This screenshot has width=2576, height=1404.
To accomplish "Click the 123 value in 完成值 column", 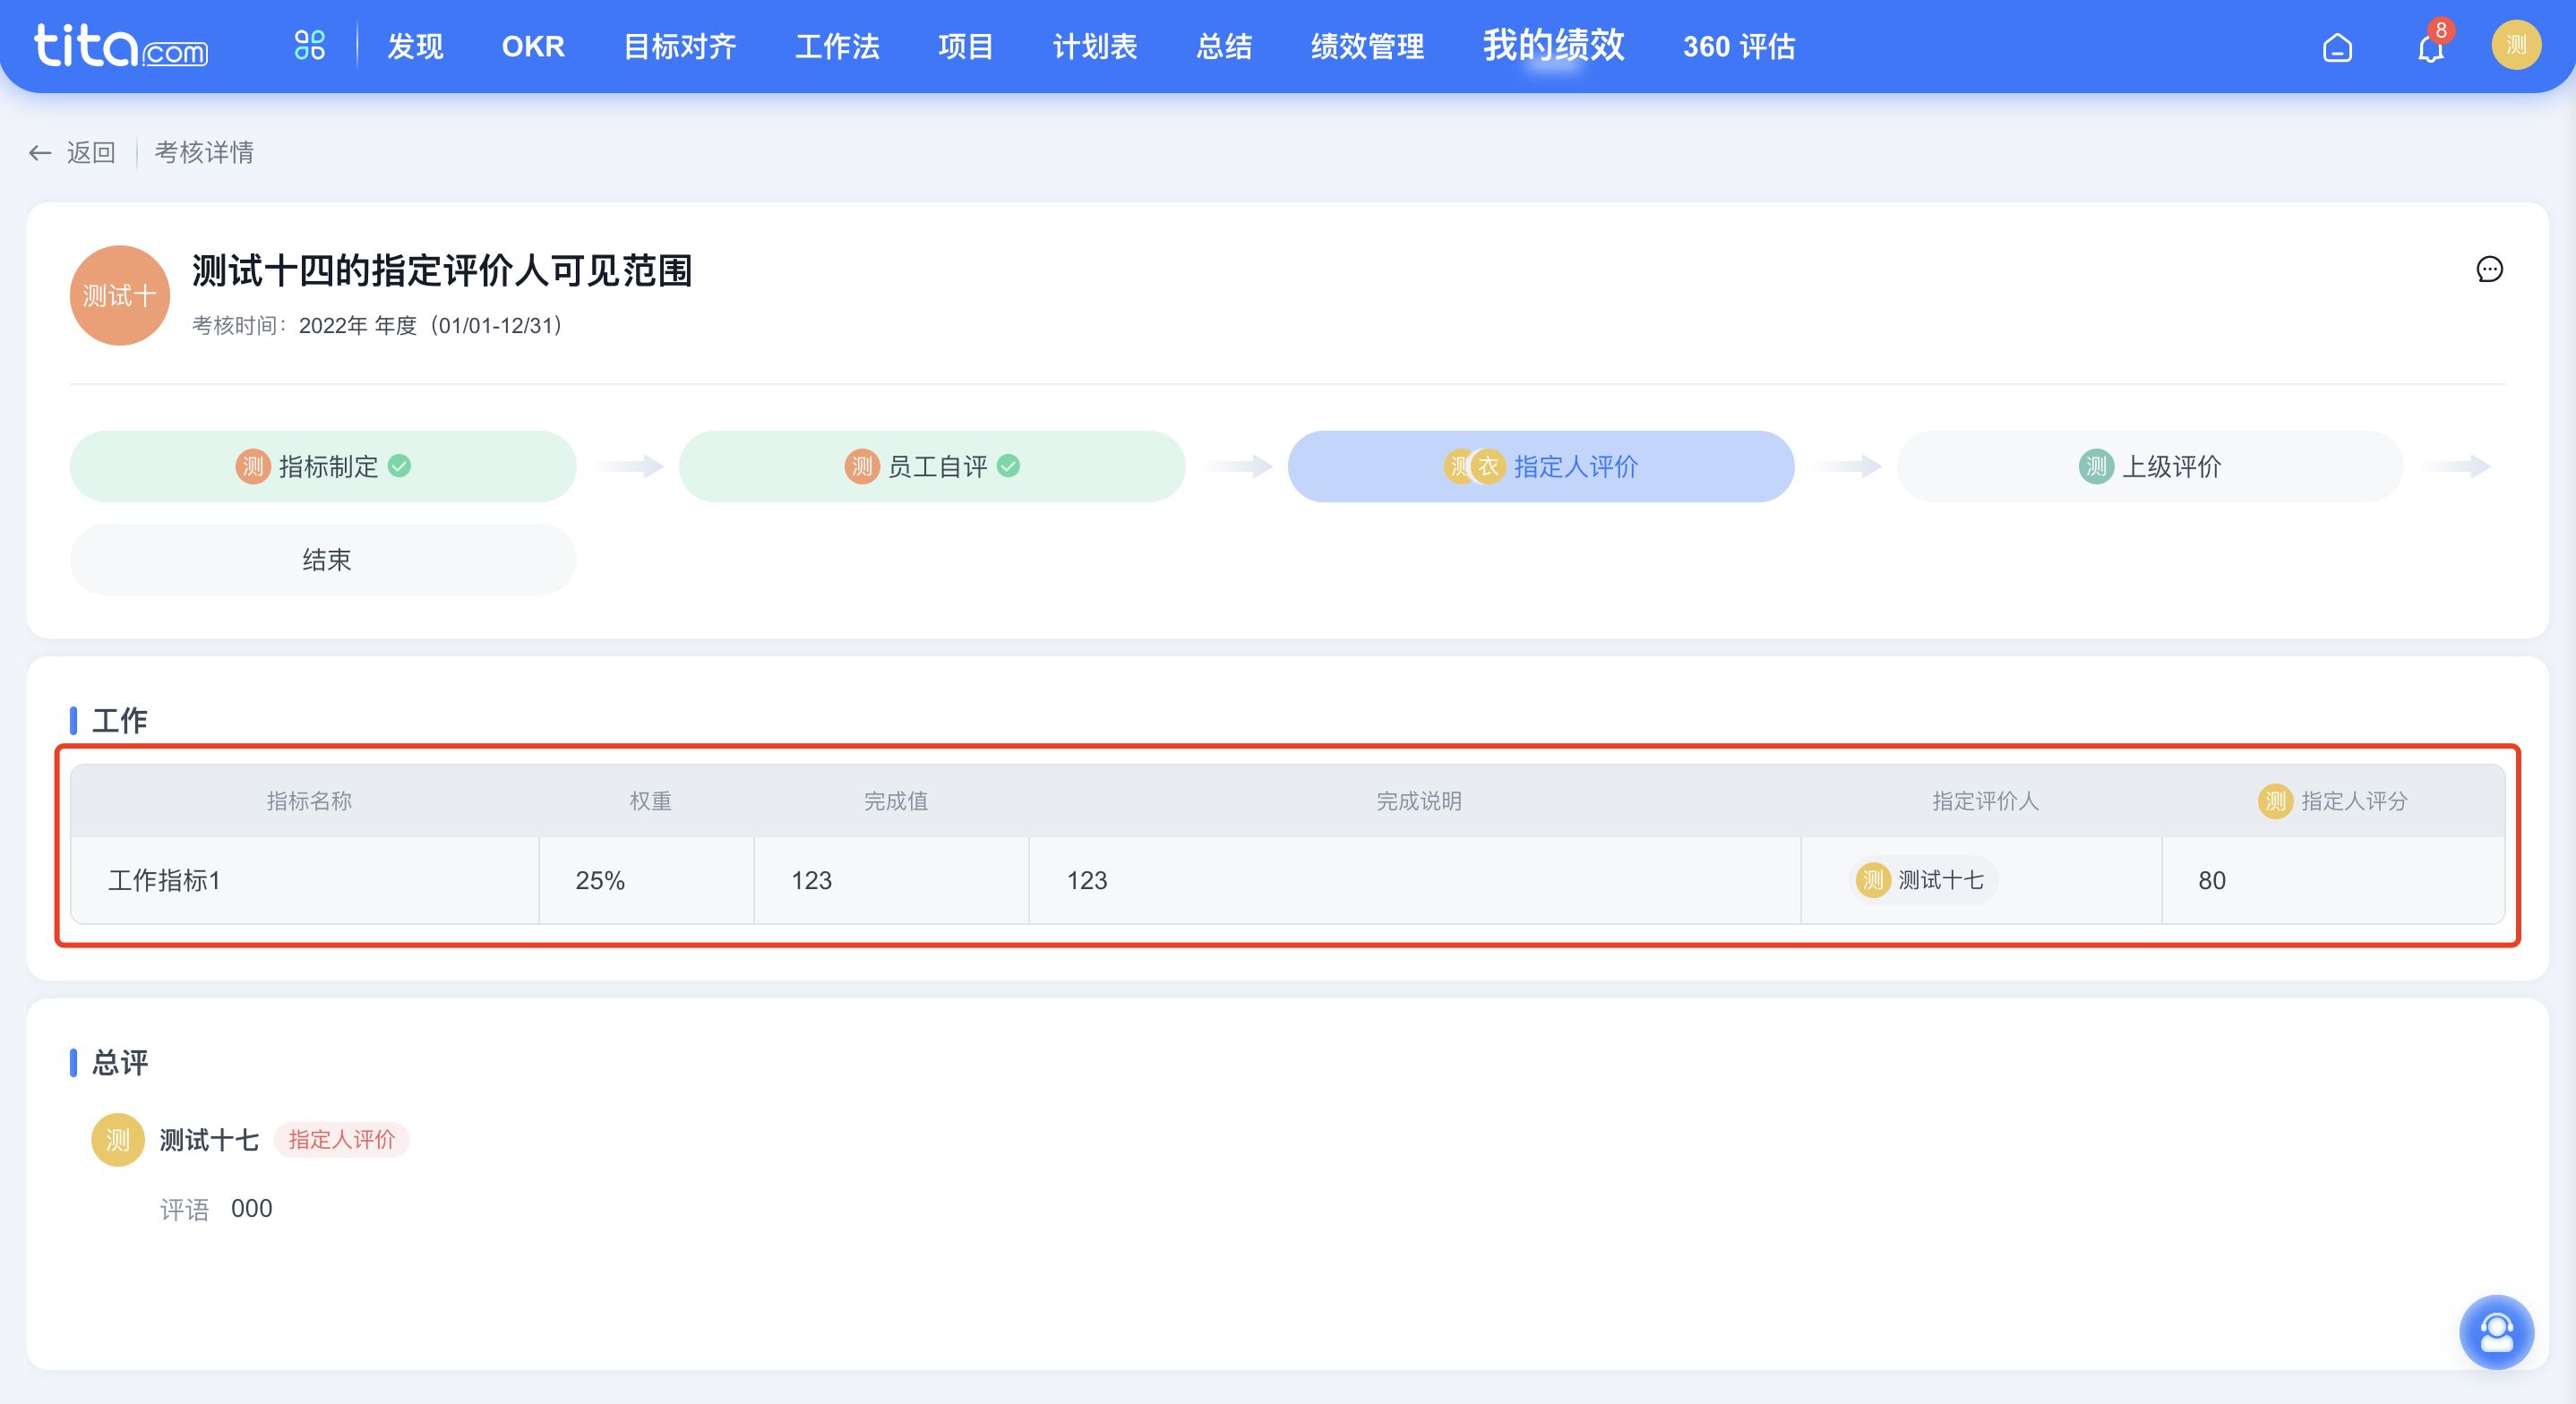I will click(811, 881).
